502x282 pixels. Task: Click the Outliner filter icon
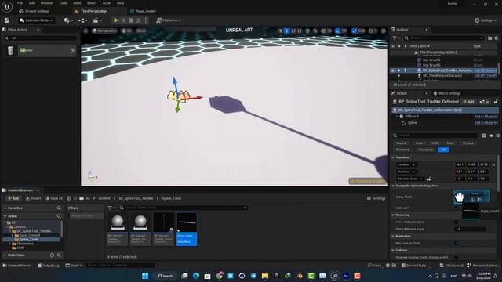point(396,38)
